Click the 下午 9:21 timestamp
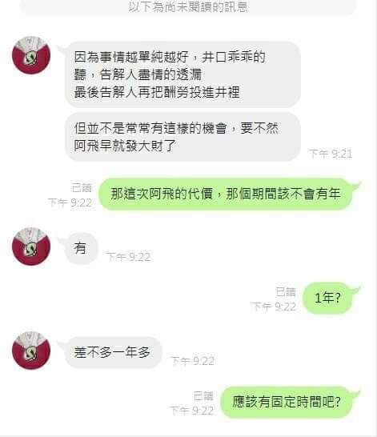This screenshot has width=377, height=437. (x=331, y=154)
